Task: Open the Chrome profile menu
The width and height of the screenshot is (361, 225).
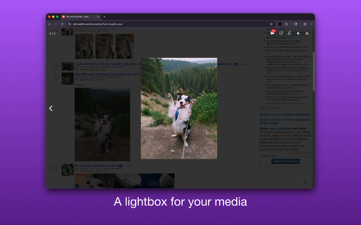Action: click(x=305, y=24)
